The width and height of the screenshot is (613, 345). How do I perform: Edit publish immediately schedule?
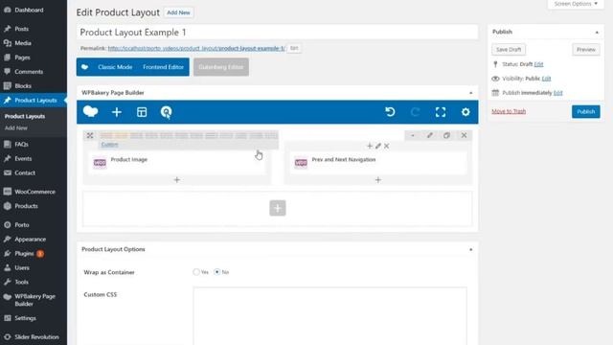coord(557,93)
